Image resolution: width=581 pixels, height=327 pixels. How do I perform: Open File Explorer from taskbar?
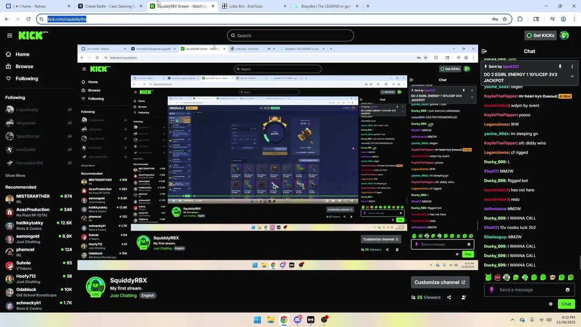tap(271, 320)
